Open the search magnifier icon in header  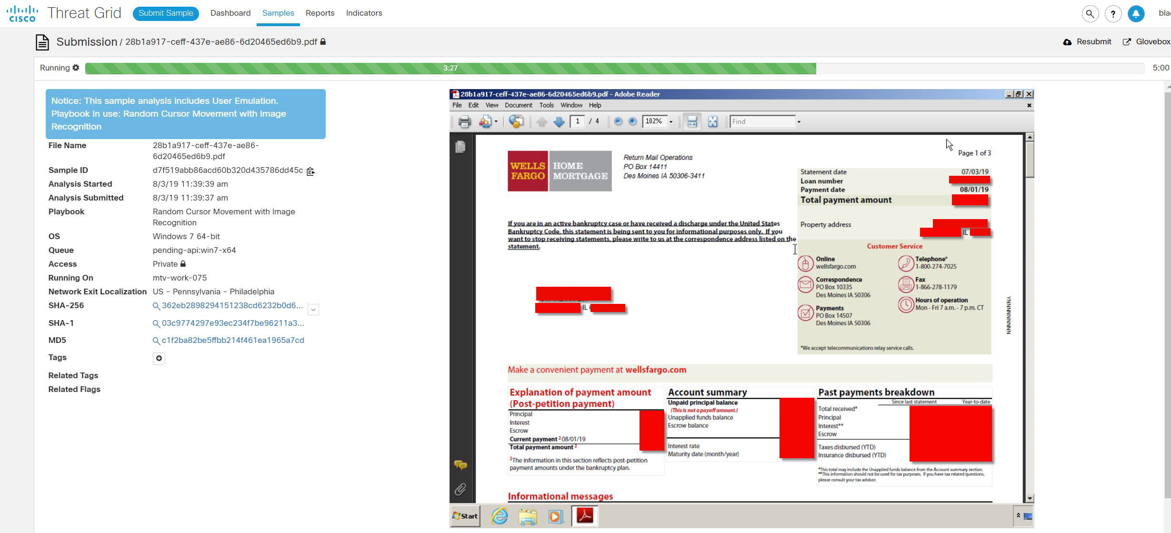(1090, 14)
